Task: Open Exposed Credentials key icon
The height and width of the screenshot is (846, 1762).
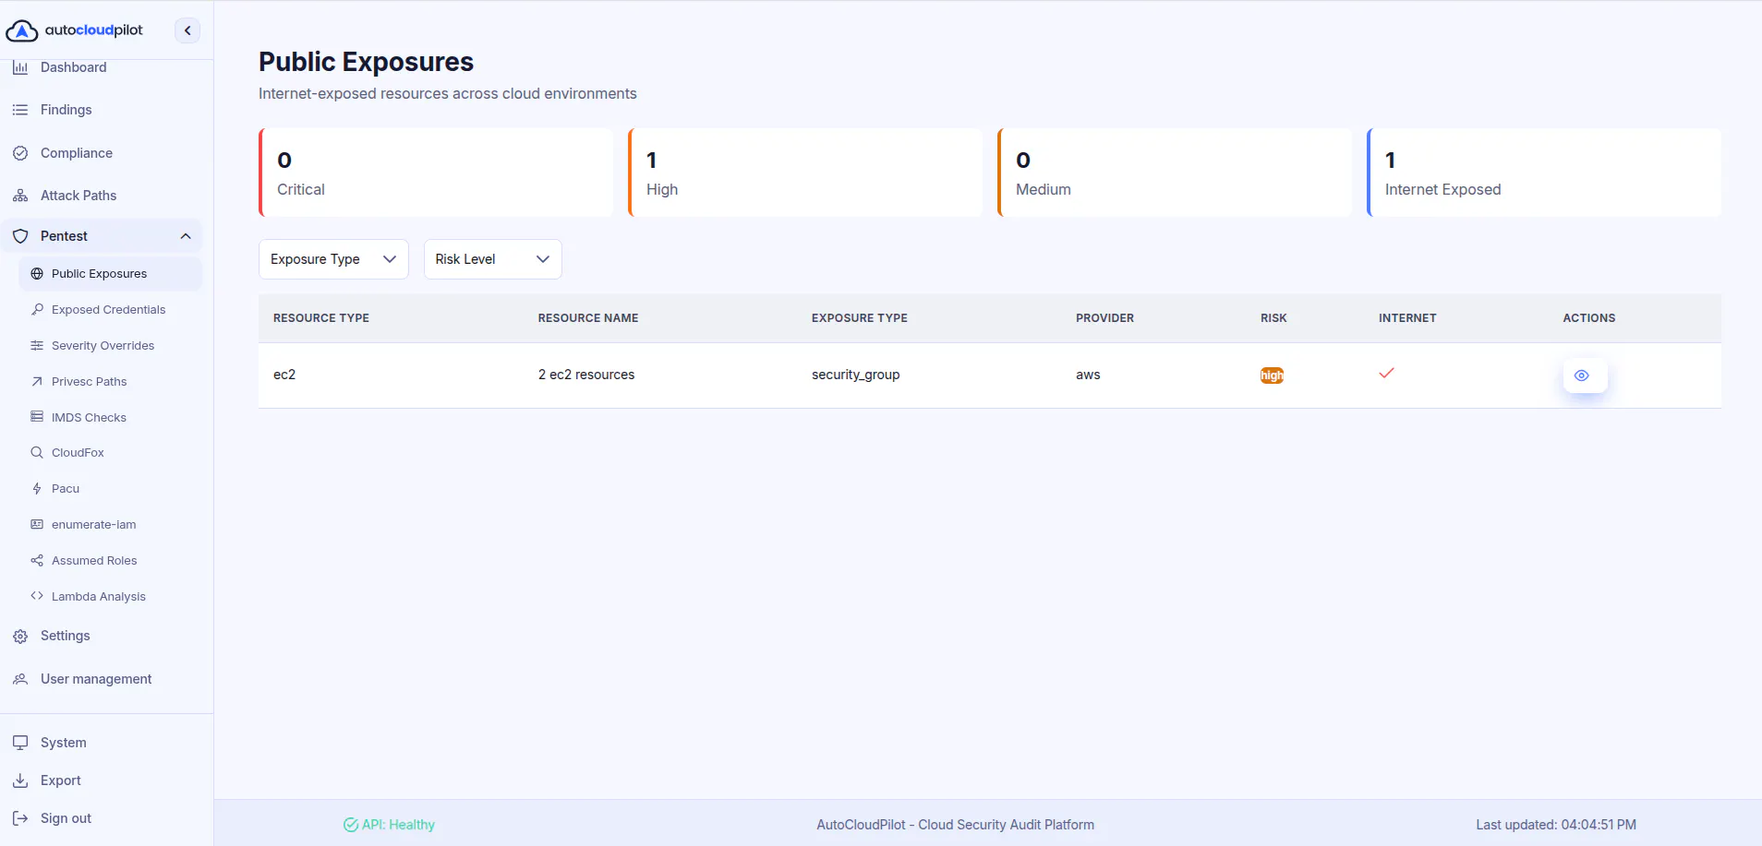Action: 37,310
